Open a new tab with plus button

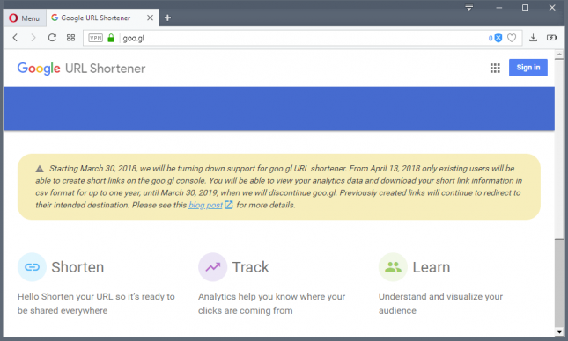click(x=167, y=18)
